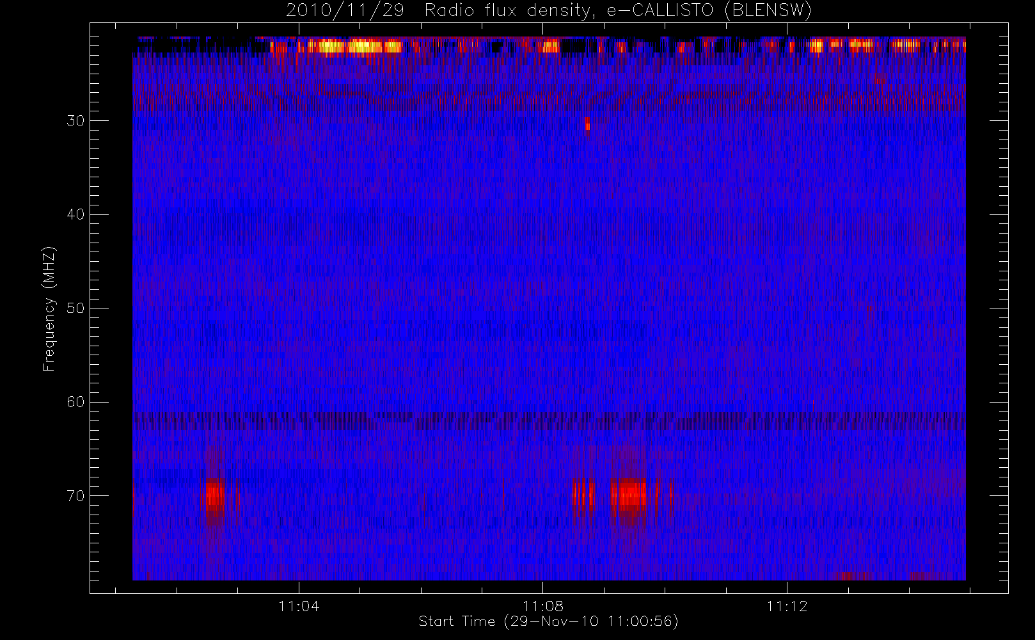Click the plot title mentioning e-CALLISTO (BLENSW)
The width and height of the screenshot is (1035, 640).
coord(548,11)
